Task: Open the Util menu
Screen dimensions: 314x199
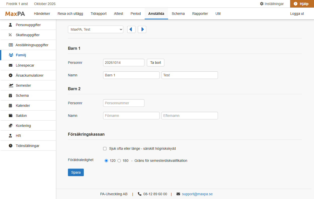Action: (218, 14)
